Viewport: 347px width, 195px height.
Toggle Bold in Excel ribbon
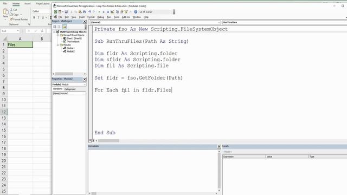[x=34, y=17]
